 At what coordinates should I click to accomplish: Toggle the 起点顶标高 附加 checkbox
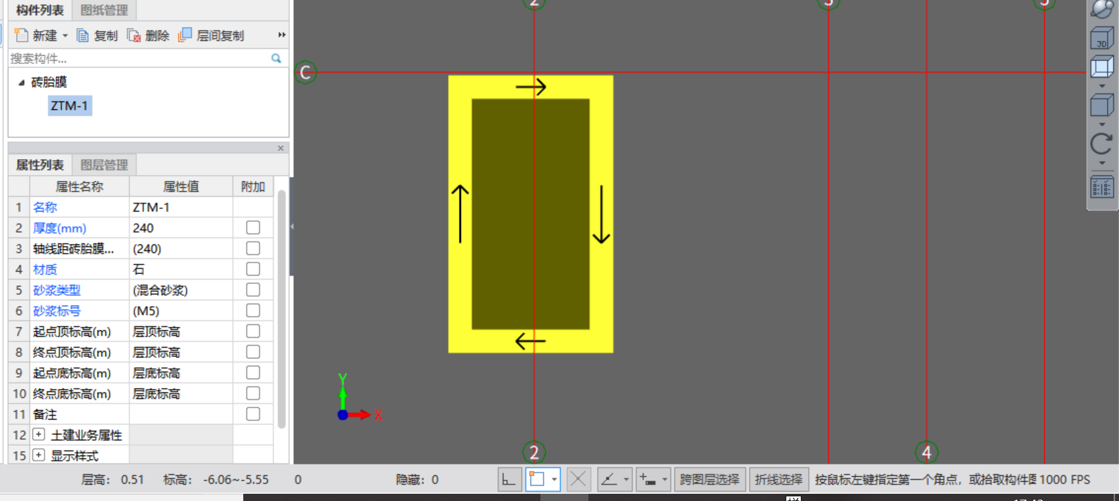click(x=253, y=331)
